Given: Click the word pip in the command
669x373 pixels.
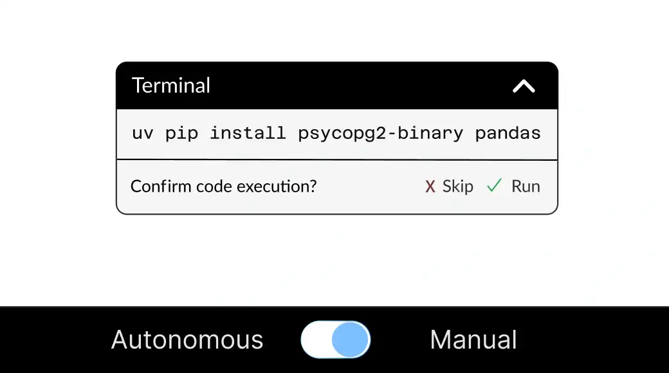Looking at the screenshot, I should point(181,134).
